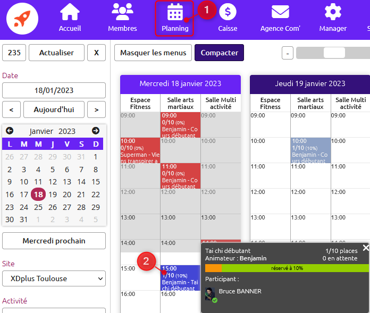Click the zoom slider handle
Image resolution: width=370 pixels, height=313 pixels.
(334, 53)
